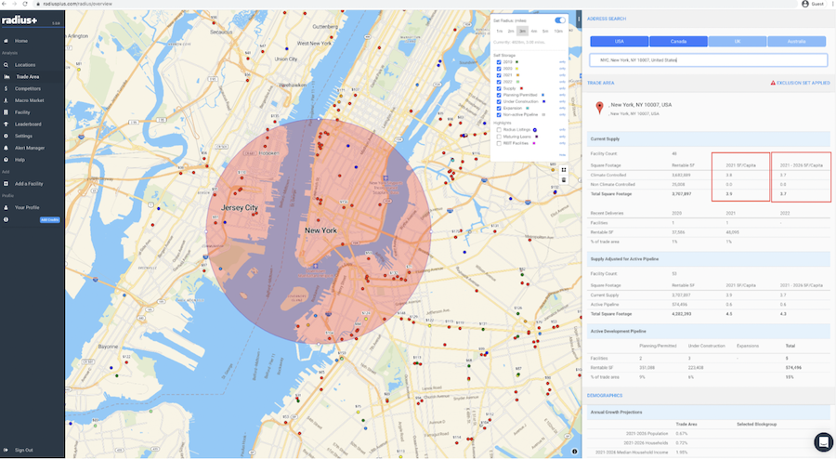
Task: Uncheck the 2019 self storage checkbox
Action: pos(499,62)
